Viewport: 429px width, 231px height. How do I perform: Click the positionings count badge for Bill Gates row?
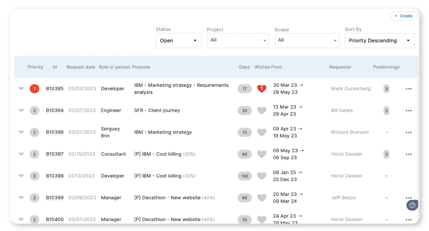(386, 111)
